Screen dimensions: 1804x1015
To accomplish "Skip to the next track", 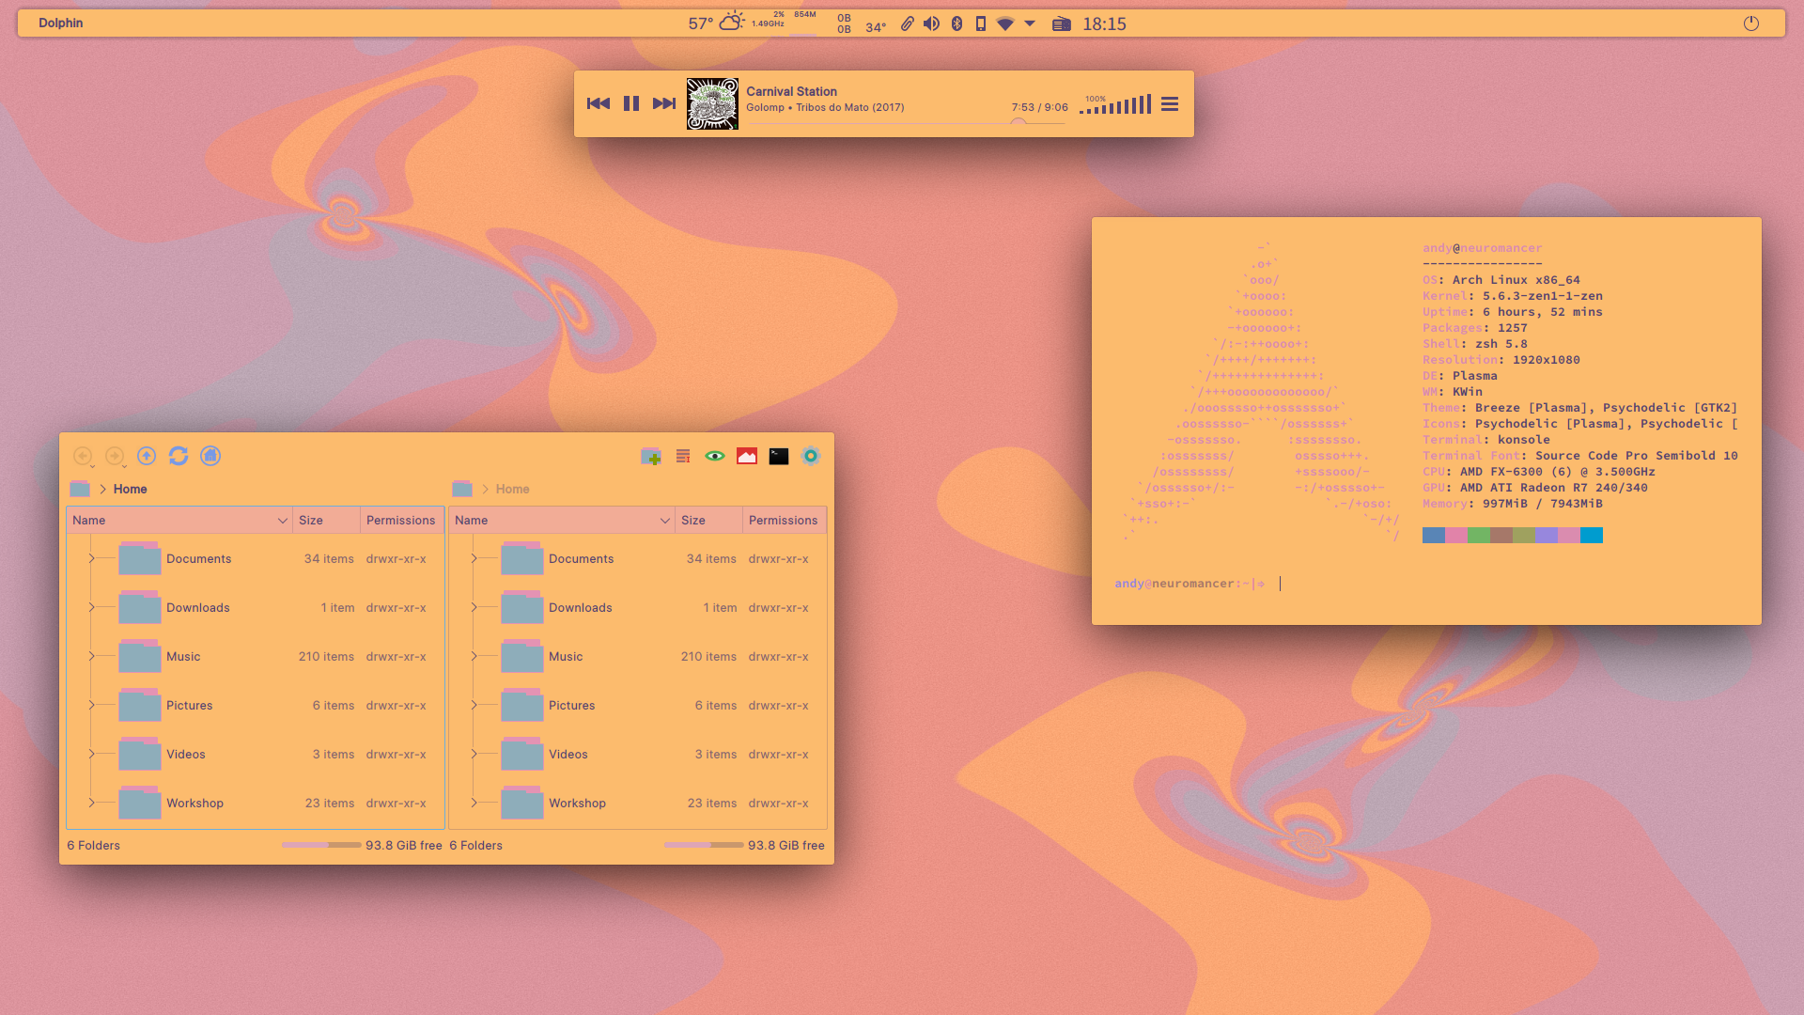I will pos(664,103).
